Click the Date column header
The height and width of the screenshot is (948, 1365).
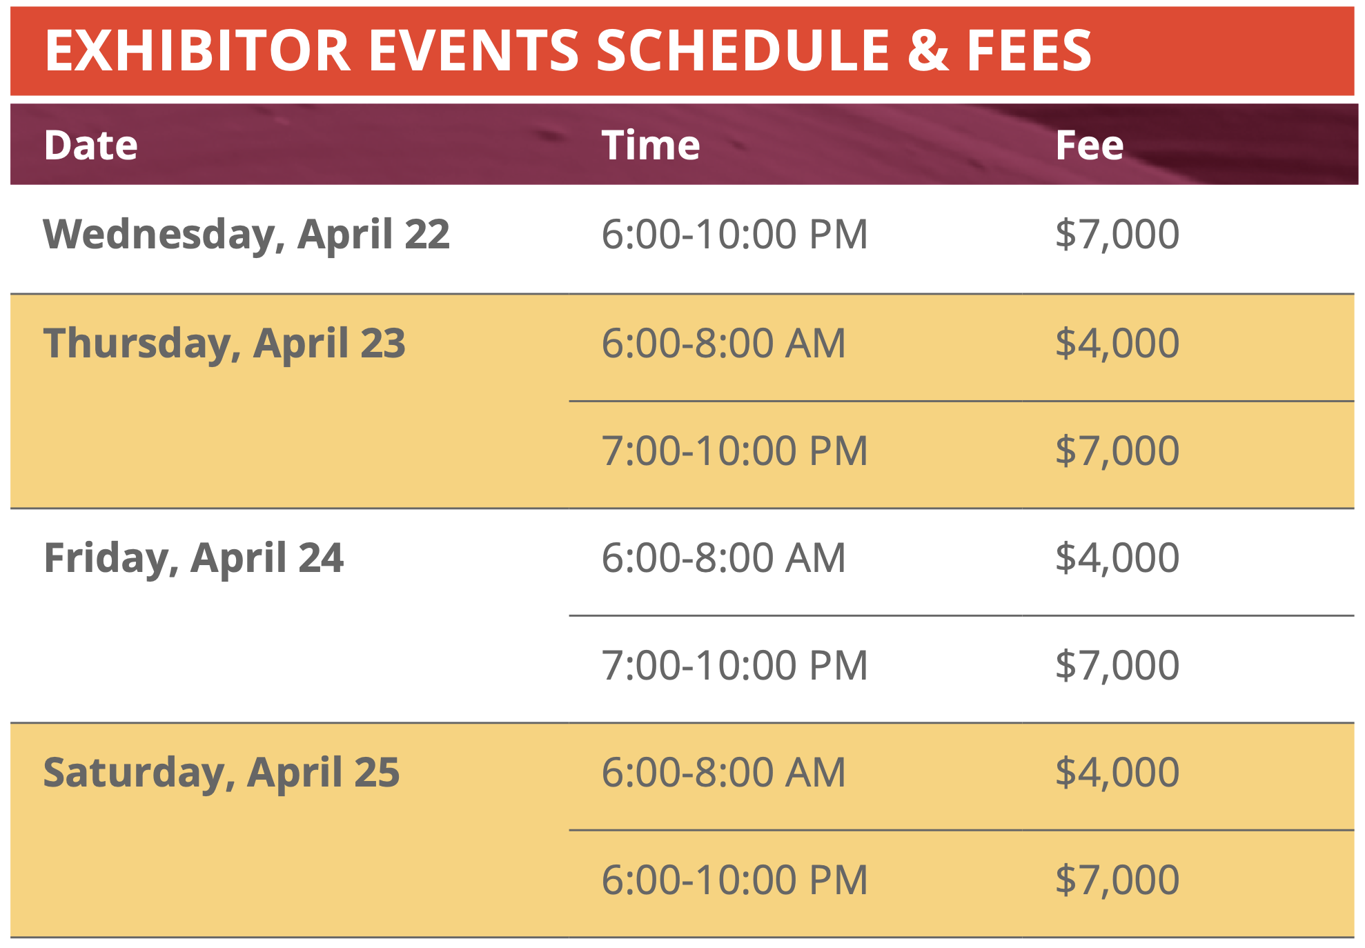coord(91,146)
